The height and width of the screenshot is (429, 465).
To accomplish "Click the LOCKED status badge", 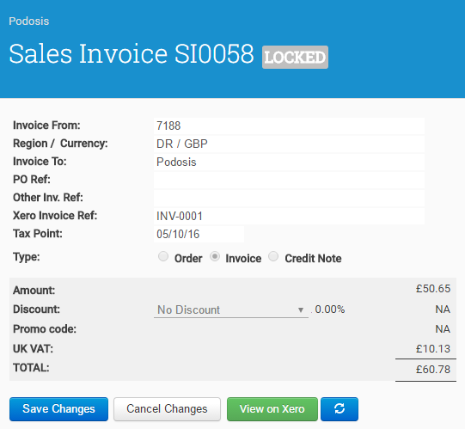I will coord(295,58).
